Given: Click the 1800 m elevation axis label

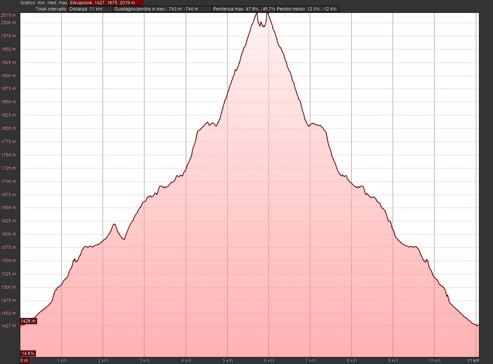Looking at the screenshot, I should coord(8,128).
